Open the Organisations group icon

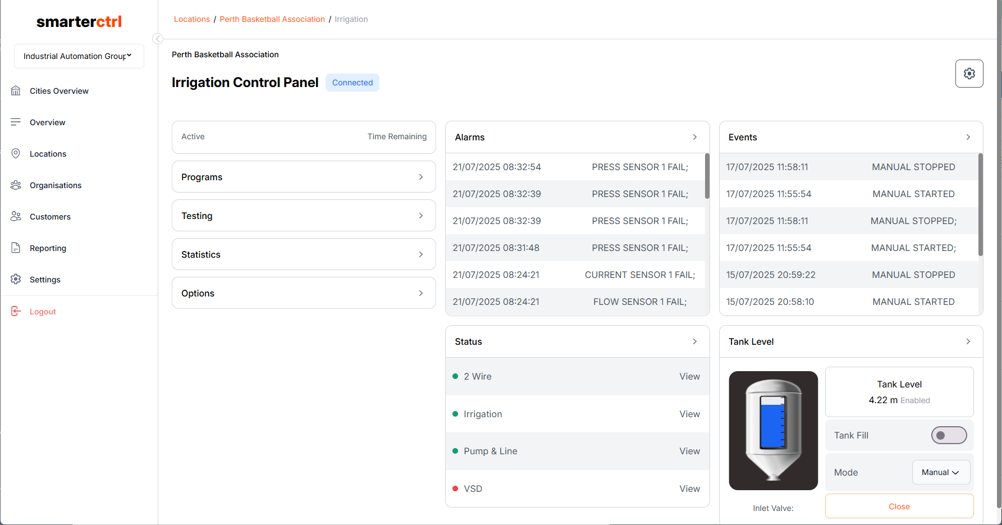point(16,185)
